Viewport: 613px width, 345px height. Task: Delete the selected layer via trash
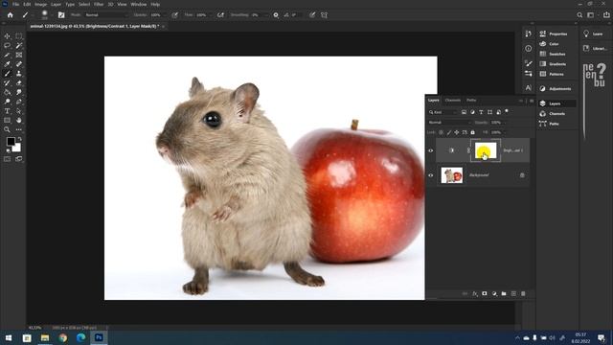523,294
